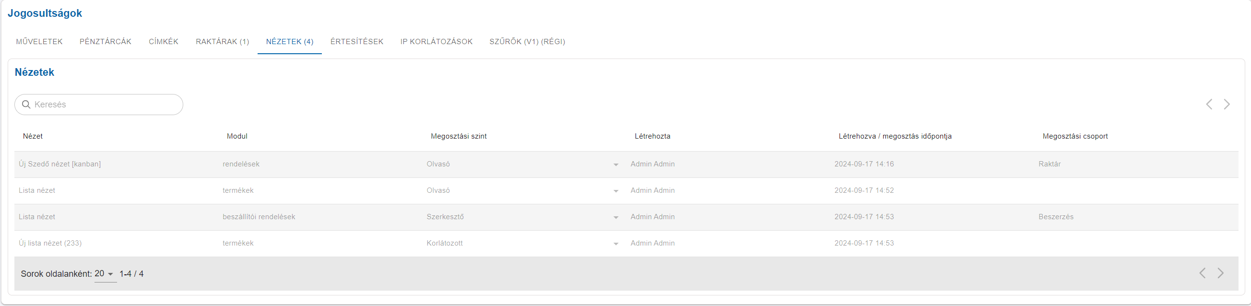Select the CÍMKÉK tab

point(164,42)
